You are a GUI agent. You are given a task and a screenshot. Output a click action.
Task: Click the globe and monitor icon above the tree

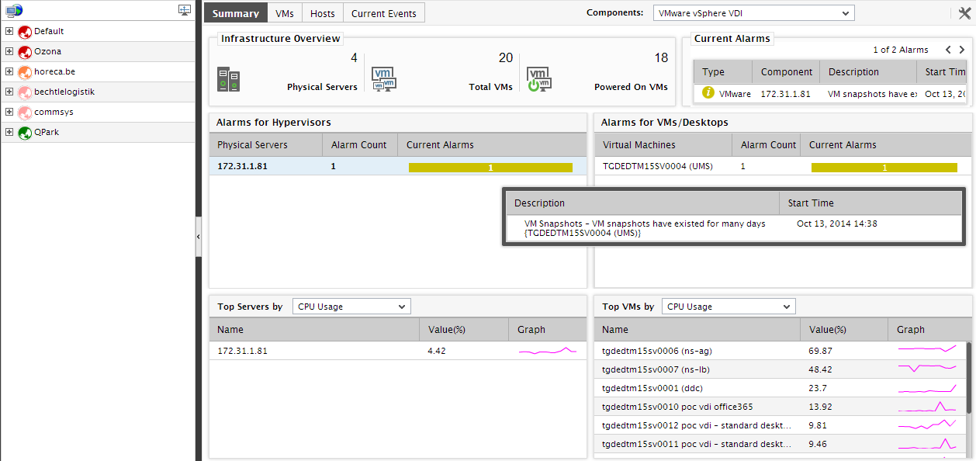[x=14, y=10]
